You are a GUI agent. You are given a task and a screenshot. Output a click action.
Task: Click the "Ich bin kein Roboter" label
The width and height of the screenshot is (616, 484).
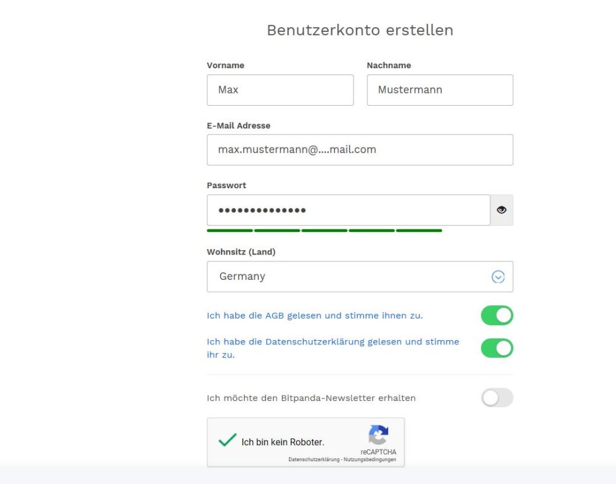coord(283,442)
